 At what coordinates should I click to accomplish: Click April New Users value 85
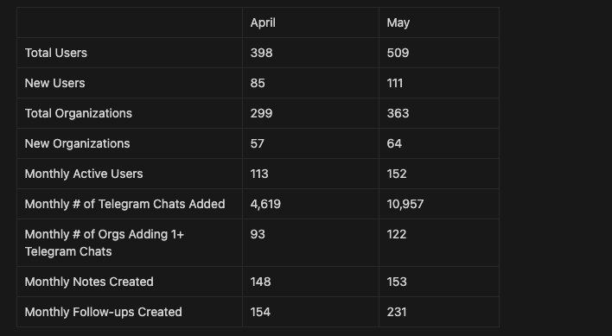click(x=258, y=83)
